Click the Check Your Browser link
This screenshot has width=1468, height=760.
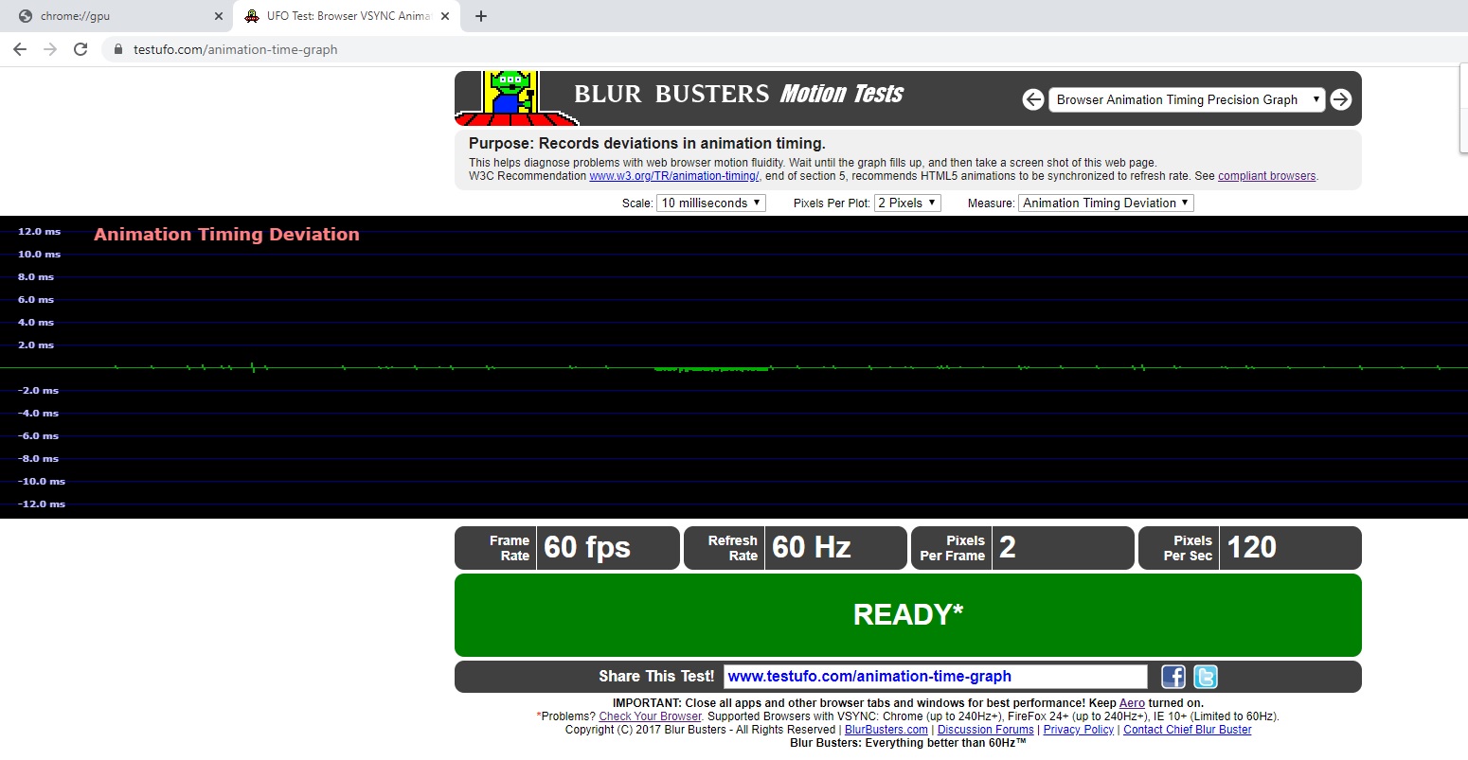pyautogui.click(x=651, y=716)
